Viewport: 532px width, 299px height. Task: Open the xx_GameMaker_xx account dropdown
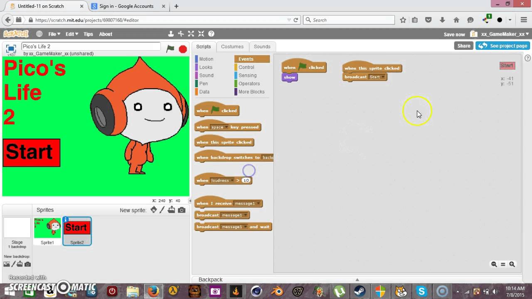pos(505,34)
